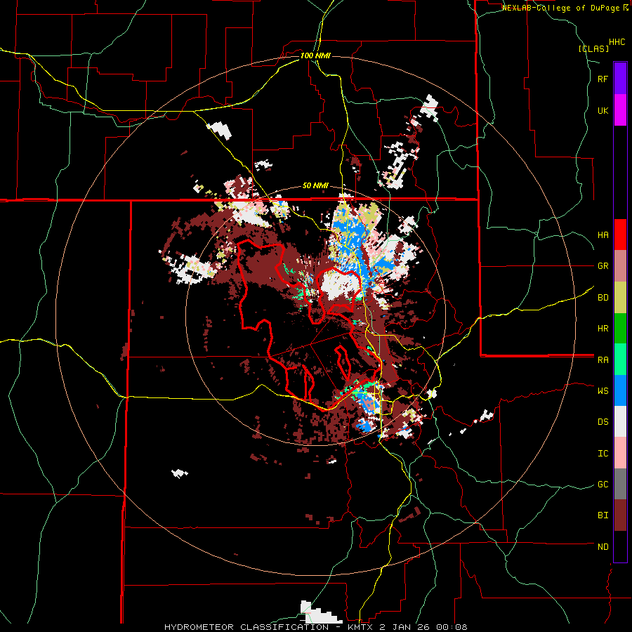Screen dimensions: 632x632
Task: Click the '50 NMI' range ring label
Action: pos(315,186)
